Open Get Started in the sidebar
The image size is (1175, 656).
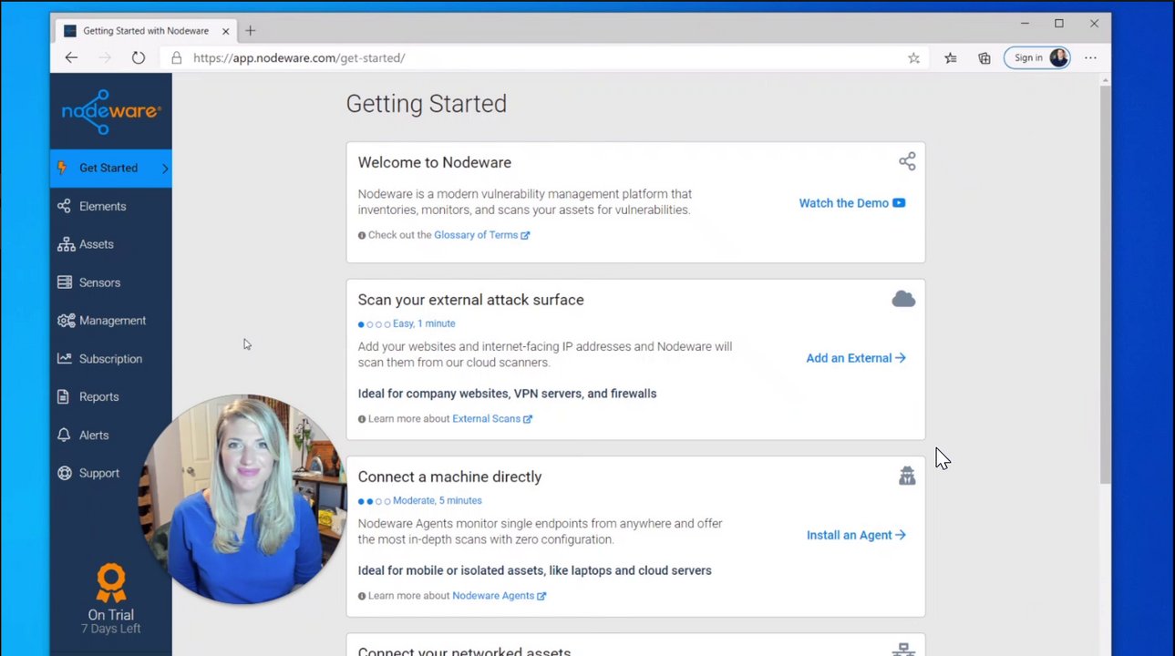[111, 168]
